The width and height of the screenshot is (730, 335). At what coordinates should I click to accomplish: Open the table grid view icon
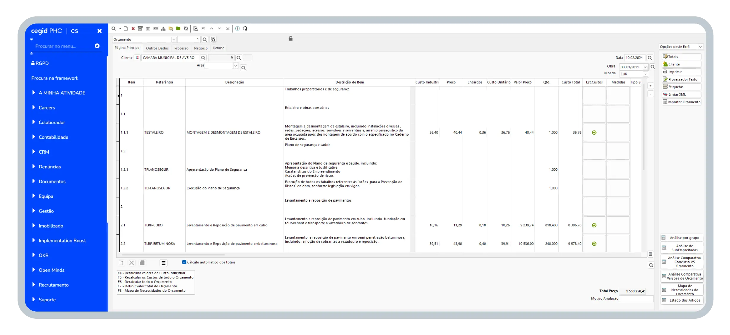[x=148, y=29]
